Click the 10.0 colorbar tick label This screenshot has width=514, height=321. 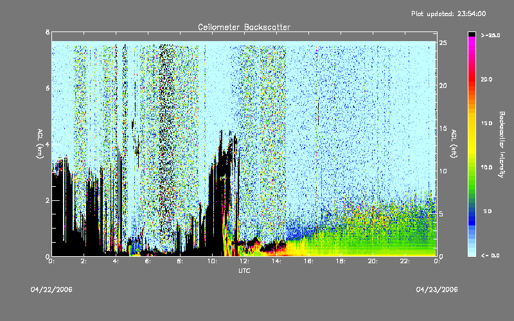tap(486, 167)
